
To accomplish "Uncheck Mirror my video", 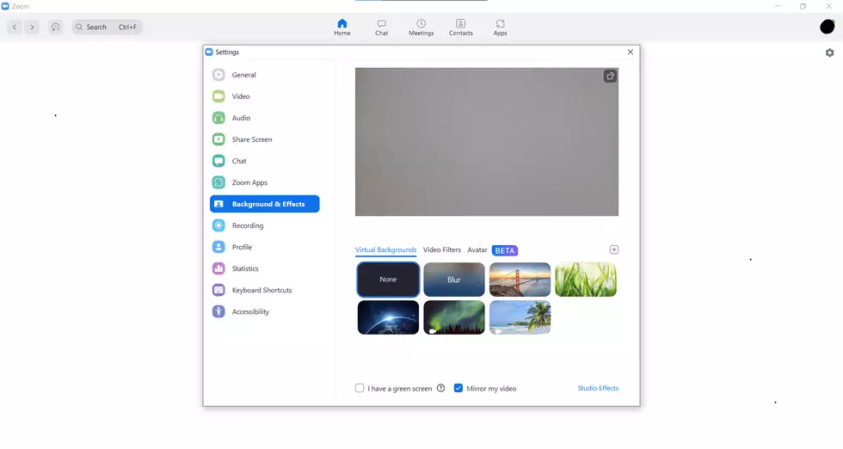I will [x=458, y=388].
